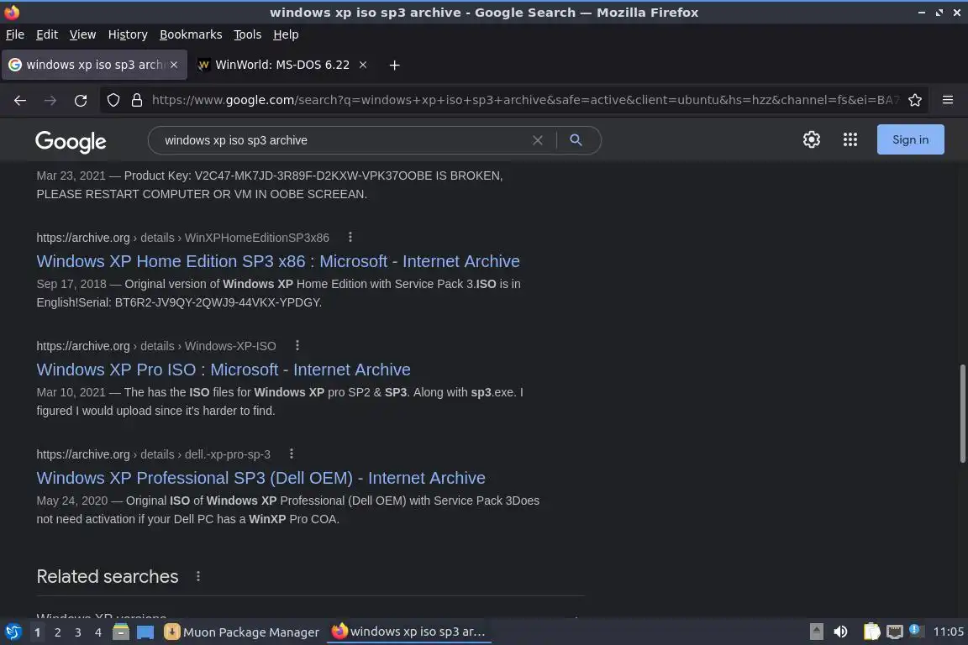Open the volume control tray icon

[840, 632]
